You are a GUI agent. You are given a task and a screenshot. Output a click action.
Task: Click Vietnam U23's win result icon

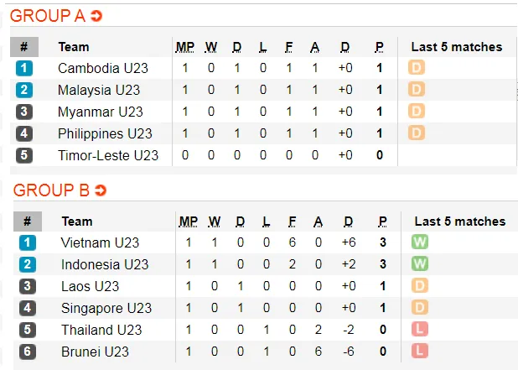tap(420, 242)
